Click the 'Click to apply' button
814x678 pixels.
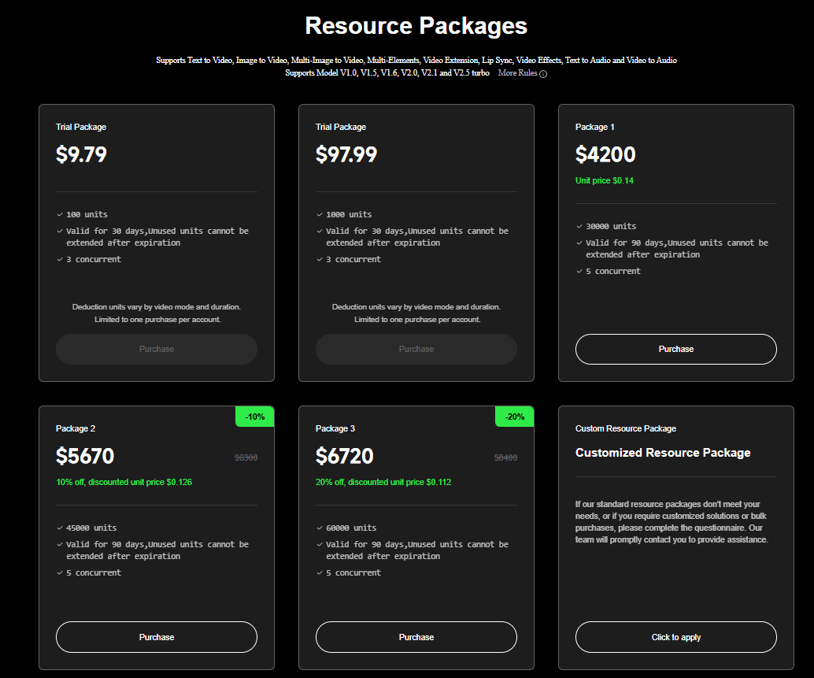(675, 637)
